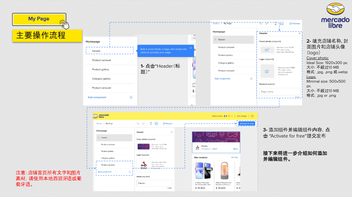Click the purple store cover banner in preview
Screen dimensions: 352x197
pos(216,137)
